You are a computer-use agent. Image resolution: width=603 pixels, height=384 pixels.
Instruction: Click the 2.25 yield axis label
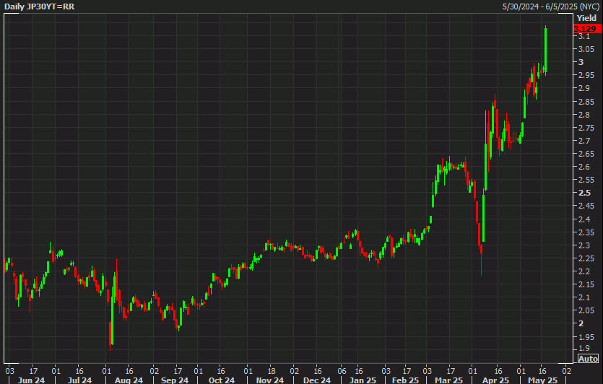click(586, 258)
